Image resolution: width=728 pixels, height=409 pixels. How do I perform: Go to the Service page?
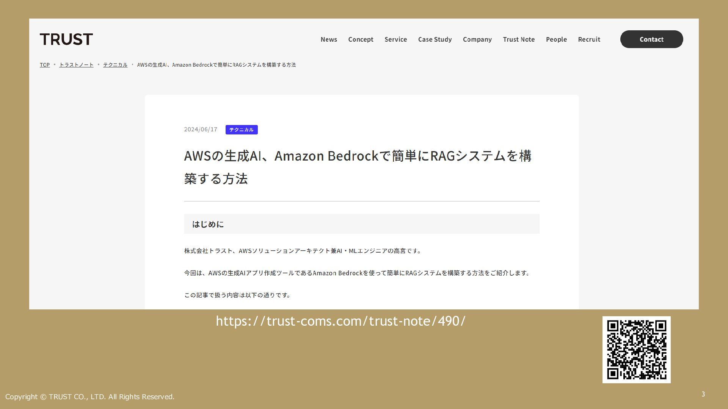point(395,39)
